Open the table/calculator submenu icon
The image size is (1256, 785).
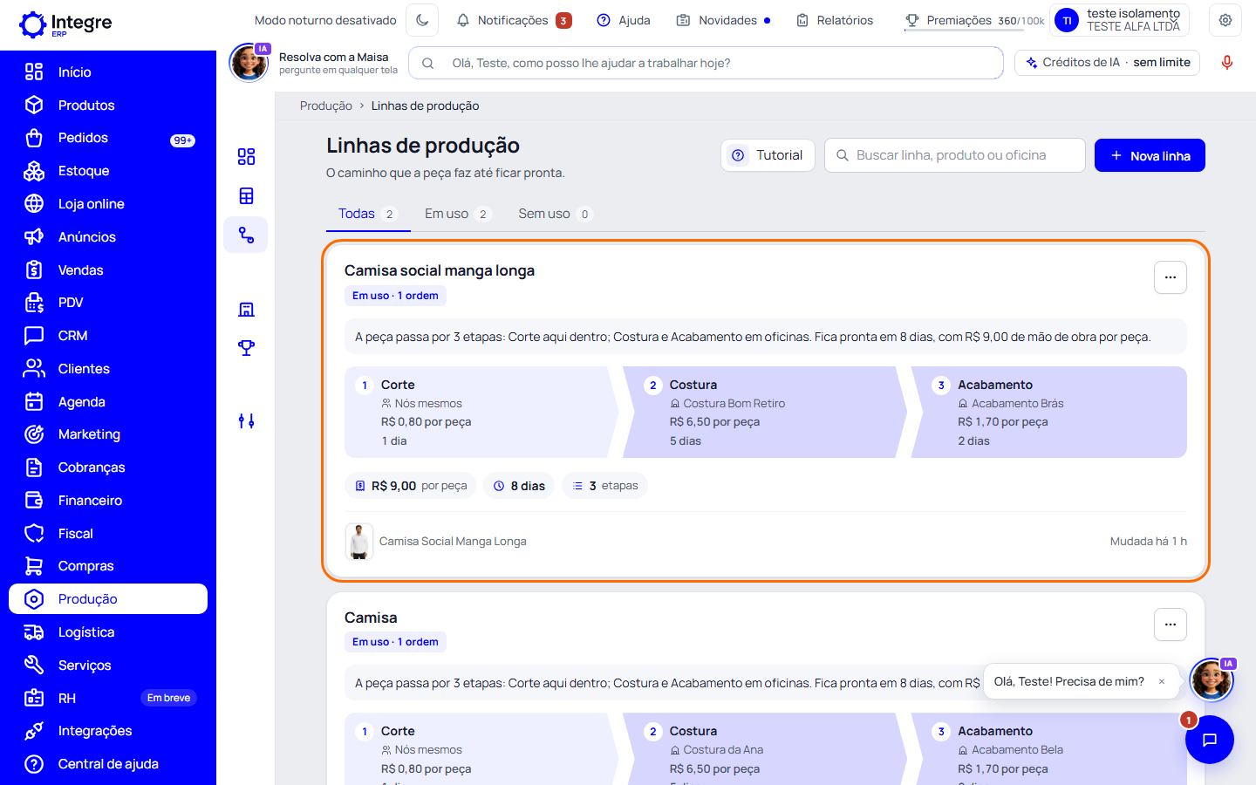246,196
